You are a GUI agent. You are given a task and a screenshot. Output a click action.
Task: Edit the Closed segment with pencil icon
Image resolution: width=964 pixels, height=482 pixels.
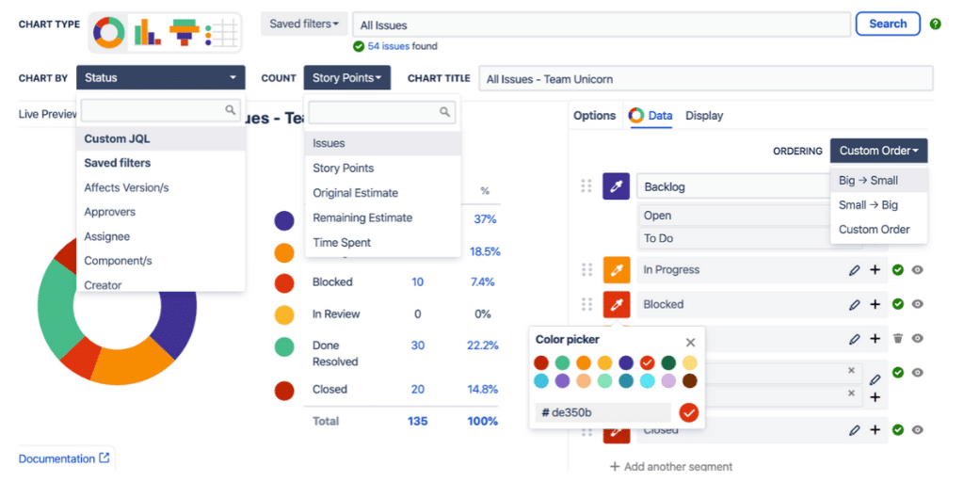pos(854,429)
